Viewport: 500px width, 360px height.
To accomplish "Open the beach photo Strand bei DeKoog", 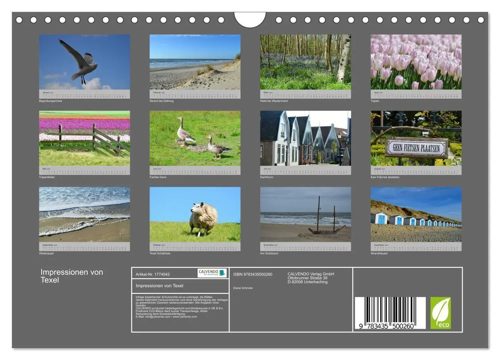I will click(195, 62).
